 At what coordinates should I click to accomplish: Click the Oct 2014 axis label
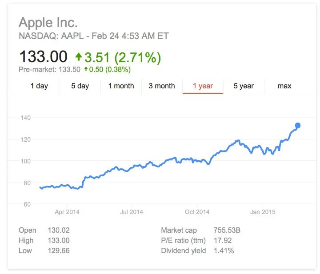coord(197,212)
